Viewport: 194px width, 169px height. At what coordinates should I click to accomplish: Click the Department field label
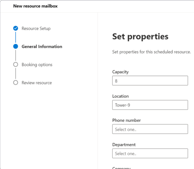[124, 144]
